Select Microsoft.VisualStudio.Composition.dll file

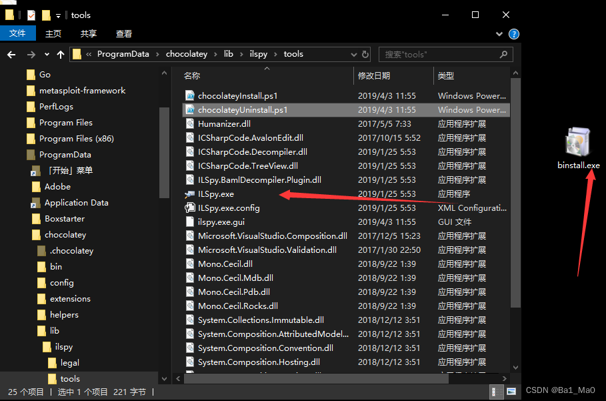[x=273, y=236]
